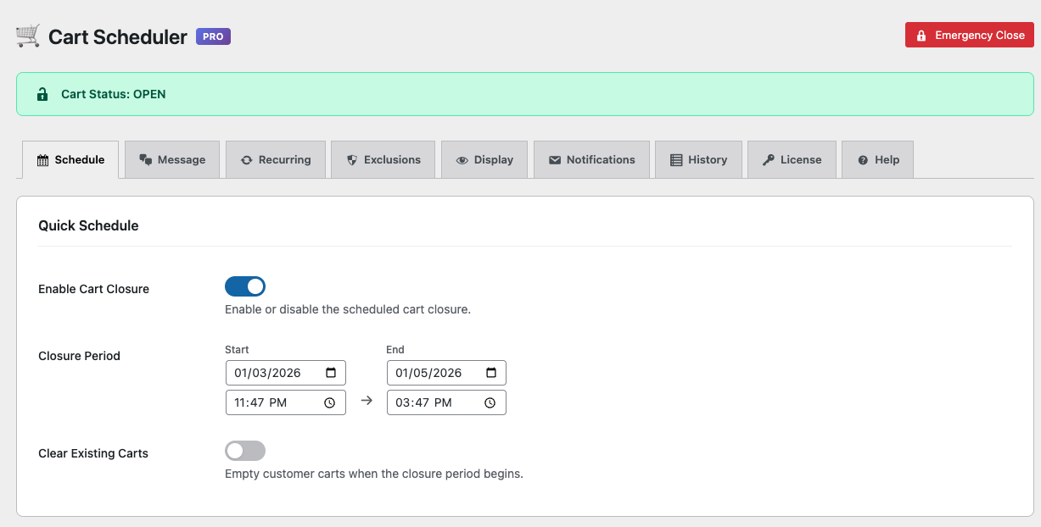
Task: Click the lock icon in Cart Status banner
Action: (42, 94)
